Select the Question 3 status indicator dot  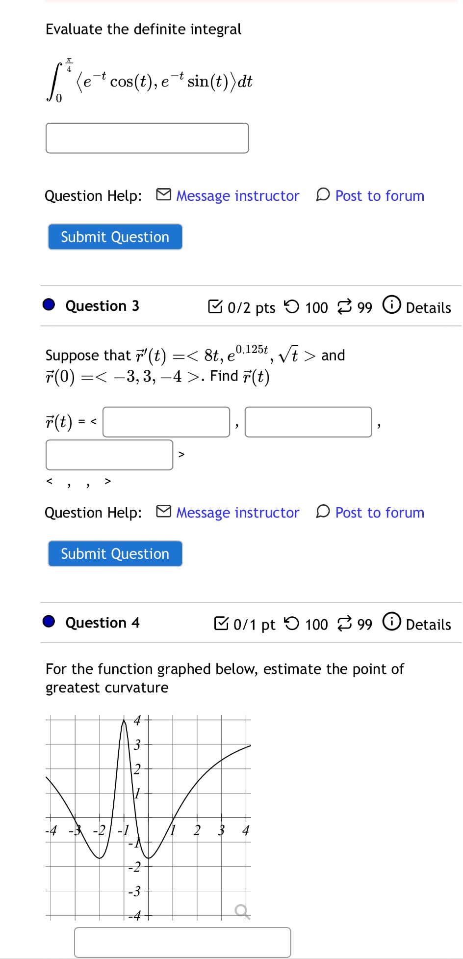pyautogui.click(x=48, y=305)
